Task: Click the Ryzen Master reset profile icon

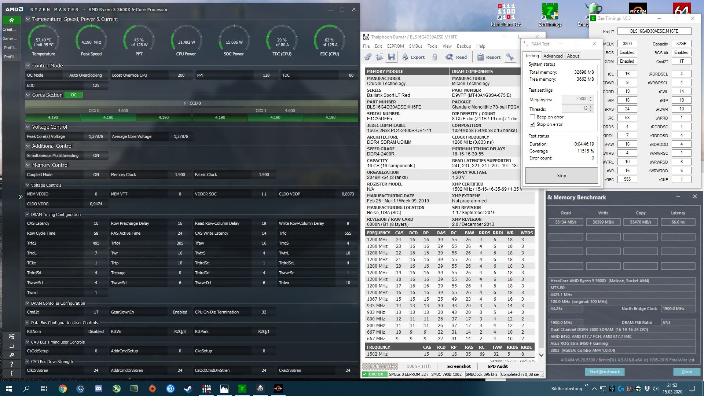Action: pos(12,346)
